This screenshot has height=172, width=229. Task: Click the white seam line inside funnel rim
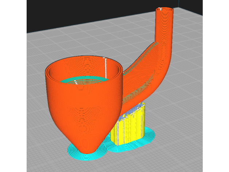click(x=106, y=67)
